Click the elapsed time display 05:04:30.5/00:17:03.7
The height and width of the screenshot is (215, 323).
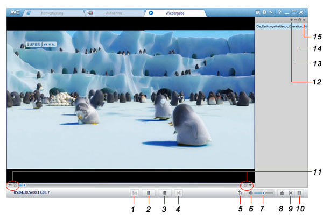[32, 192]
